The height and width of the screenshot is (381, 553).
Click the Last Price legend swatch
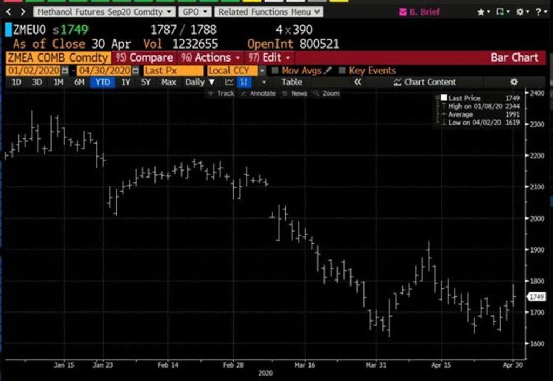pyautogui.click(x=444, y=98)
